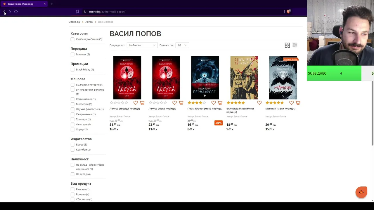Click site info icon beside ozone.bg URL

tap(85, 12)
